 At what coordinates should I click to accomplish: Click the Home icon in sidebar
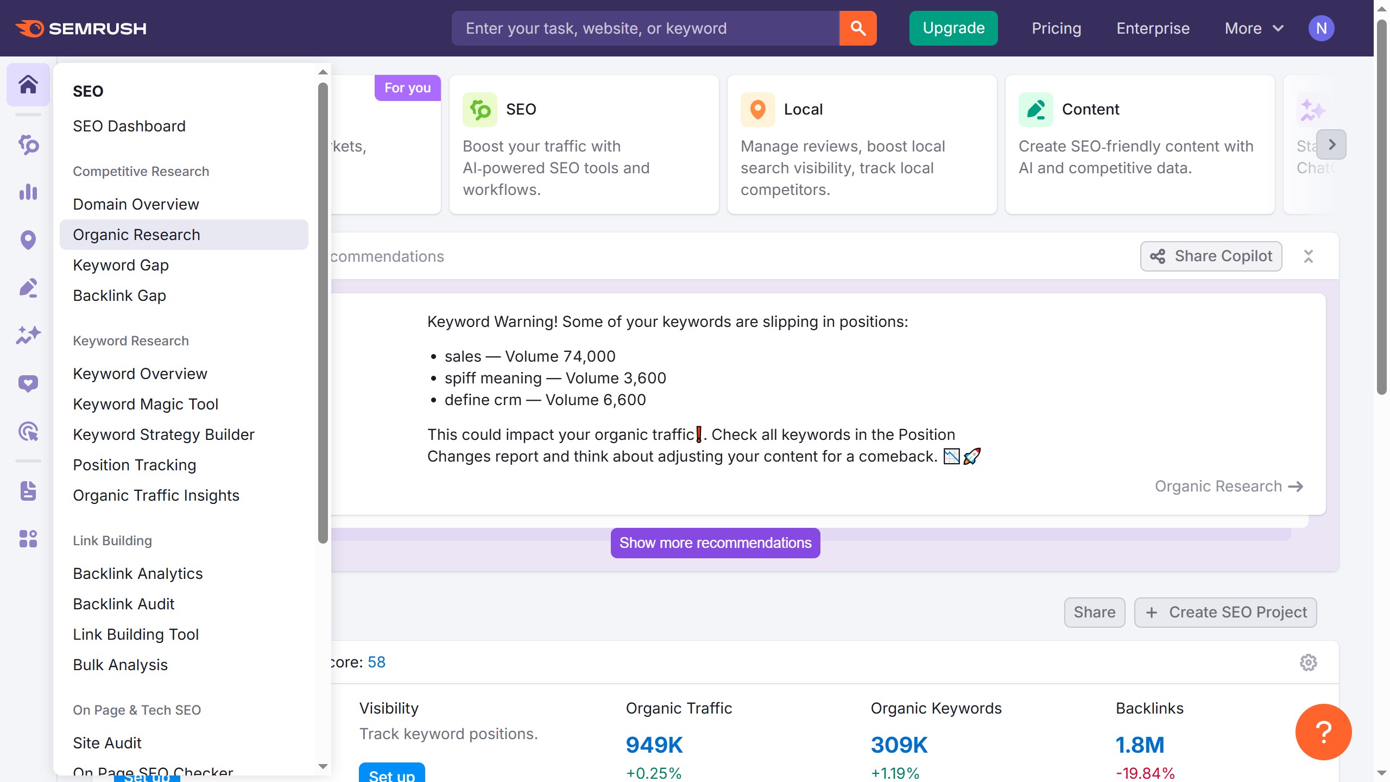click(x=28, y=85)
